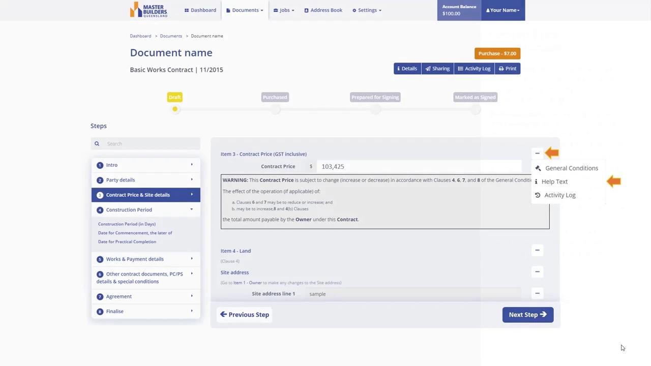This screenshot has height=366, width=651.
Task: Open document Details
Action: [407, 69]
